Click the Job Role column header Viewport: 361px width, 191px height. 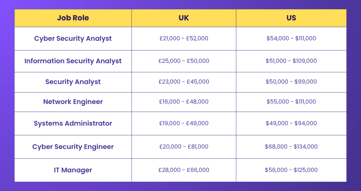(73, 18)
